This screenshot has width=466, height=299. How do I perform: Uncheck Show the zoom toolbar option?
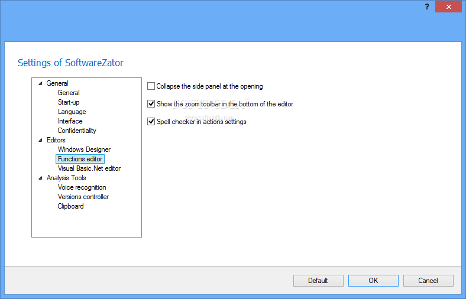151,104
